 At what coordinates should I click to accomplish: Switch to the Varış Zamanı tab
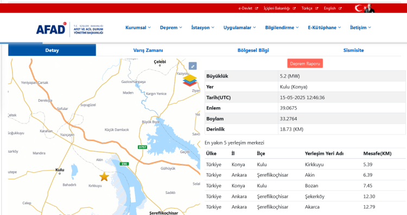[x=148, y=50]
